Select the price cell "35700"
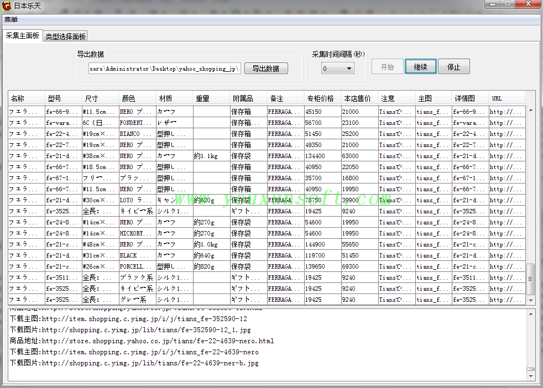Viewport: 543px width, 388px height. [x=323, y=179]
